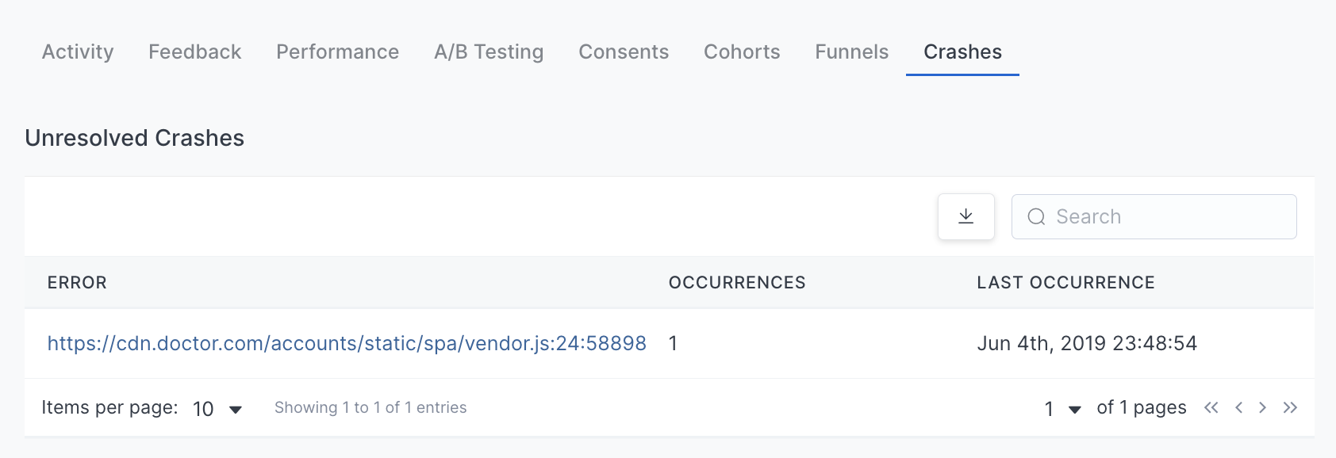Switch to the Feedback tab

click(x=195, y=52)
